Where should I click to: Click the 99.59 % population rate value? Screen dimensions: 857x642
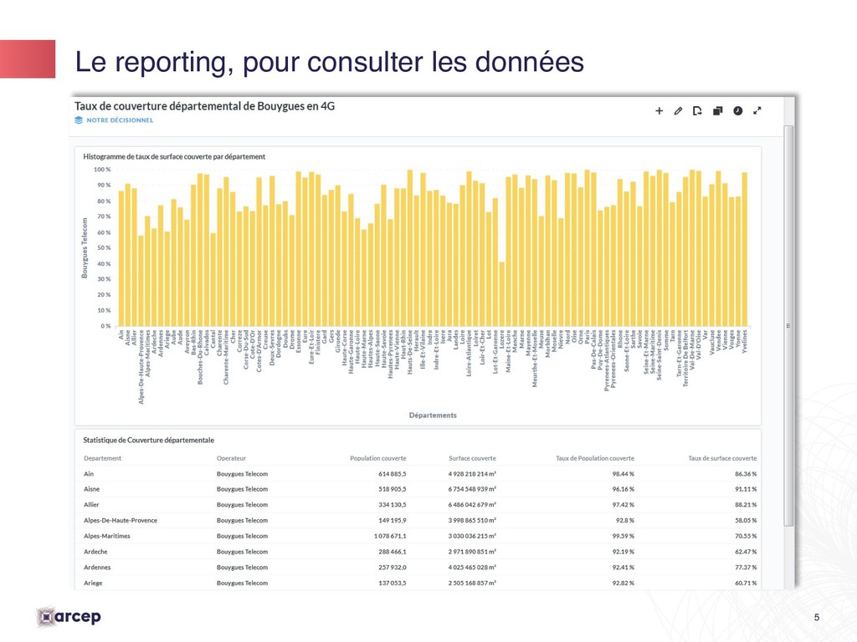(x=623, y=536)
